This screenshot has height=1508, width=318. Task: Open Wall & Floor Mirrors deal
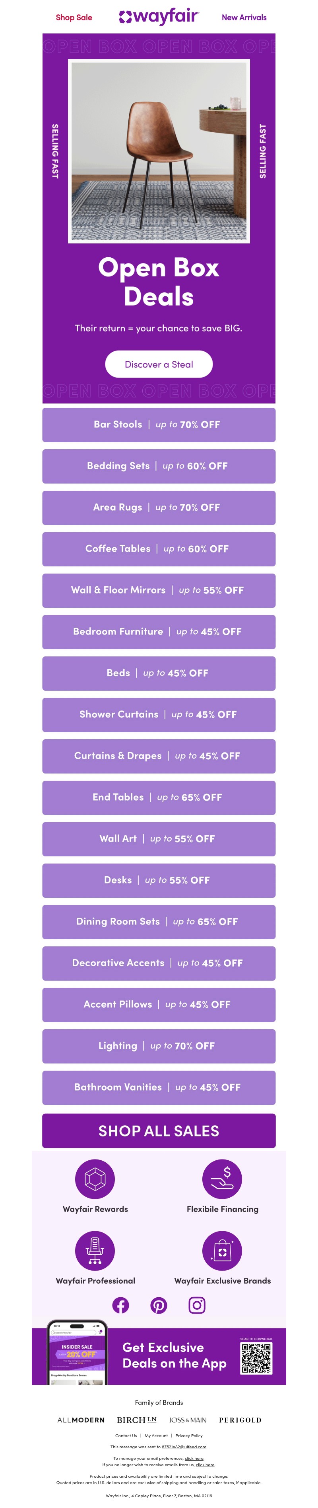159,590
